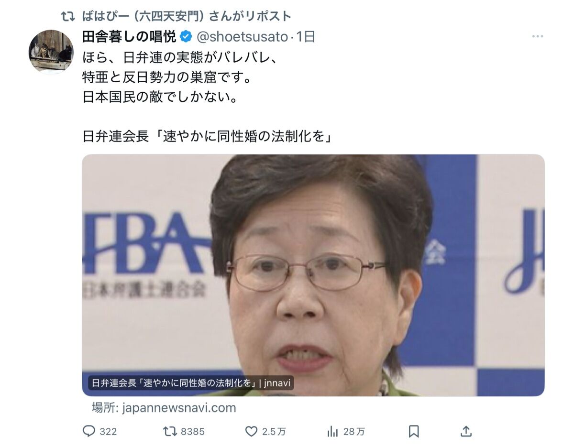Open the linked article preview image
This screenshot has height=447, width=574.
pos(313,275)
